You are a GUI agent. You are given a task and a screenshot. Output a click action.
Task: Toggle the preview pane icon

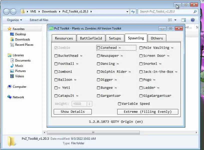click(x=184, y=20)
